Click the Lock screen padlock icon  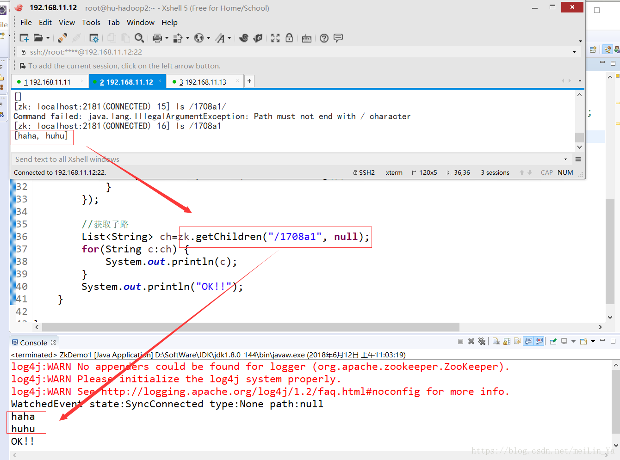[289, 38]
